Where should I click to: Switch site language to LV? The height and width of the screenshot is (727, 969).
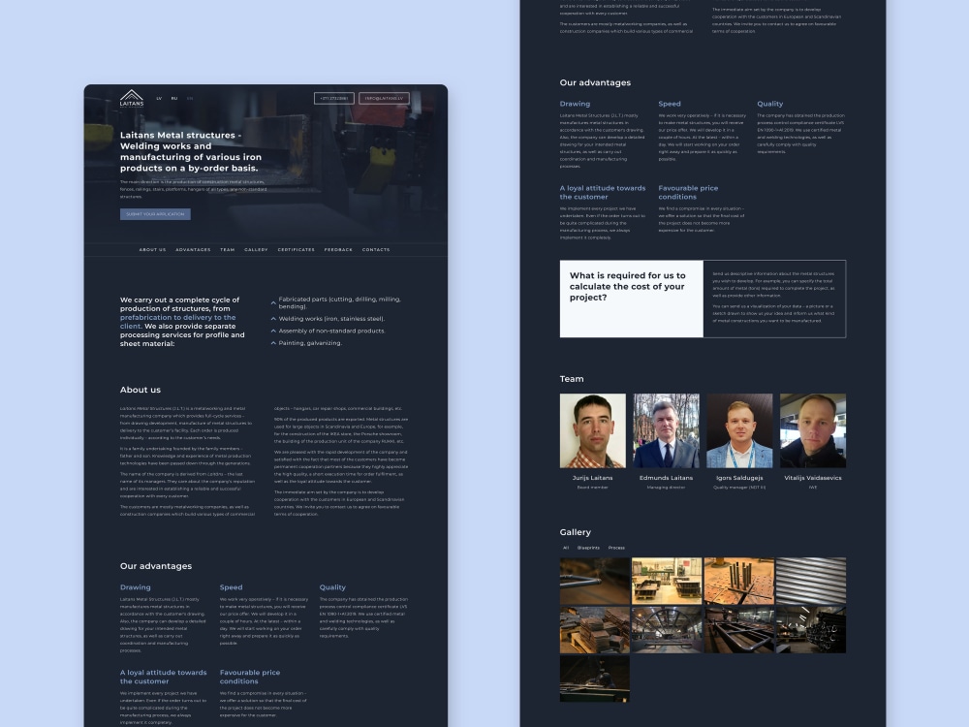click(159, 98)
